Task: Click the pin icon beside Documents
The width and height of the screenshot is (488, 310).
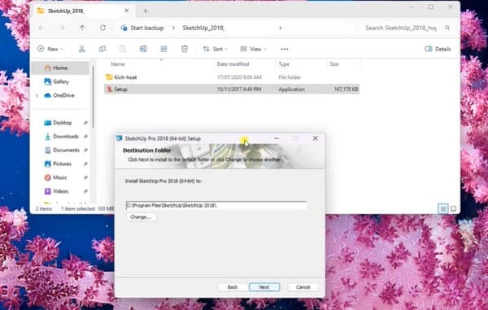Action: point(85,150)
